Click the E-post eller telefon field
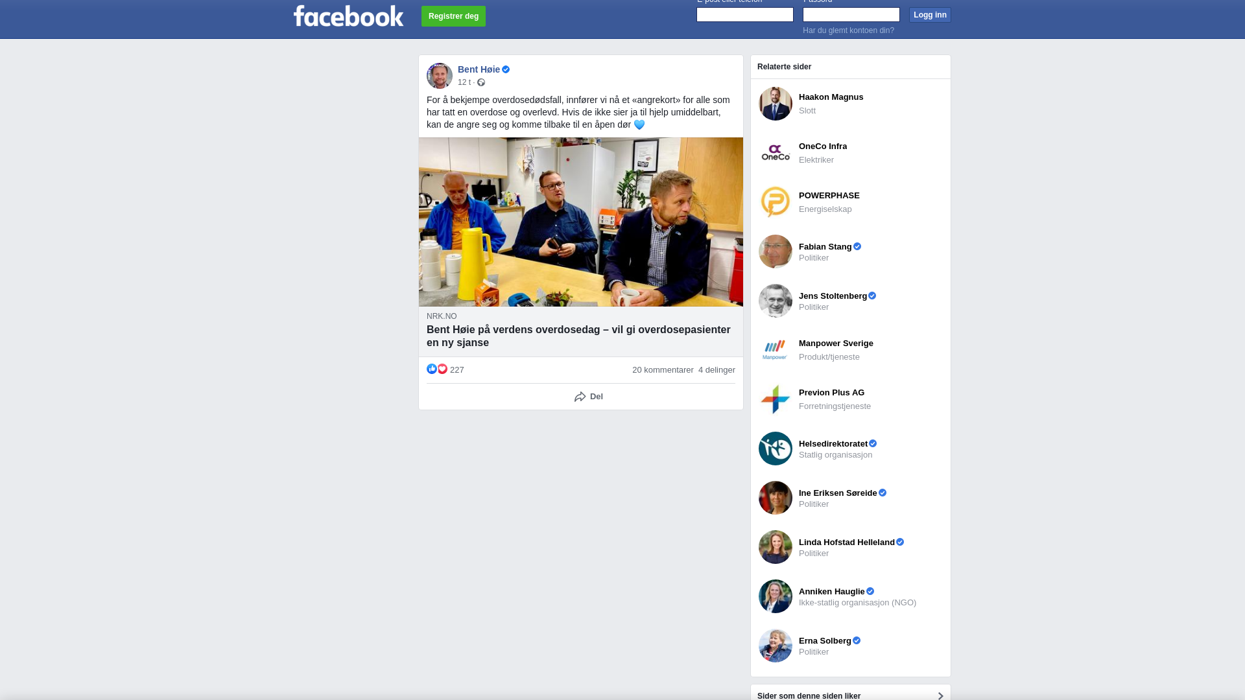The height and width of the screenshot is (700, 1245). pyautogui.click(x=745, y=14)
